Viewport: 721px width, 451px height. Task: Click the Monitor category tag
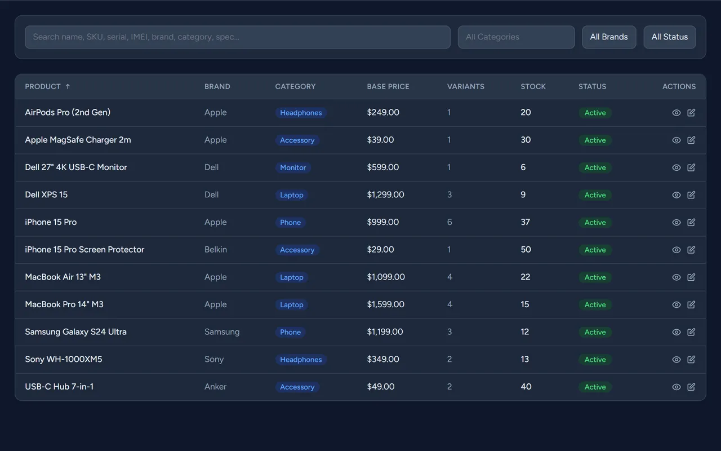pyautogui.click(x=293, y=167)
